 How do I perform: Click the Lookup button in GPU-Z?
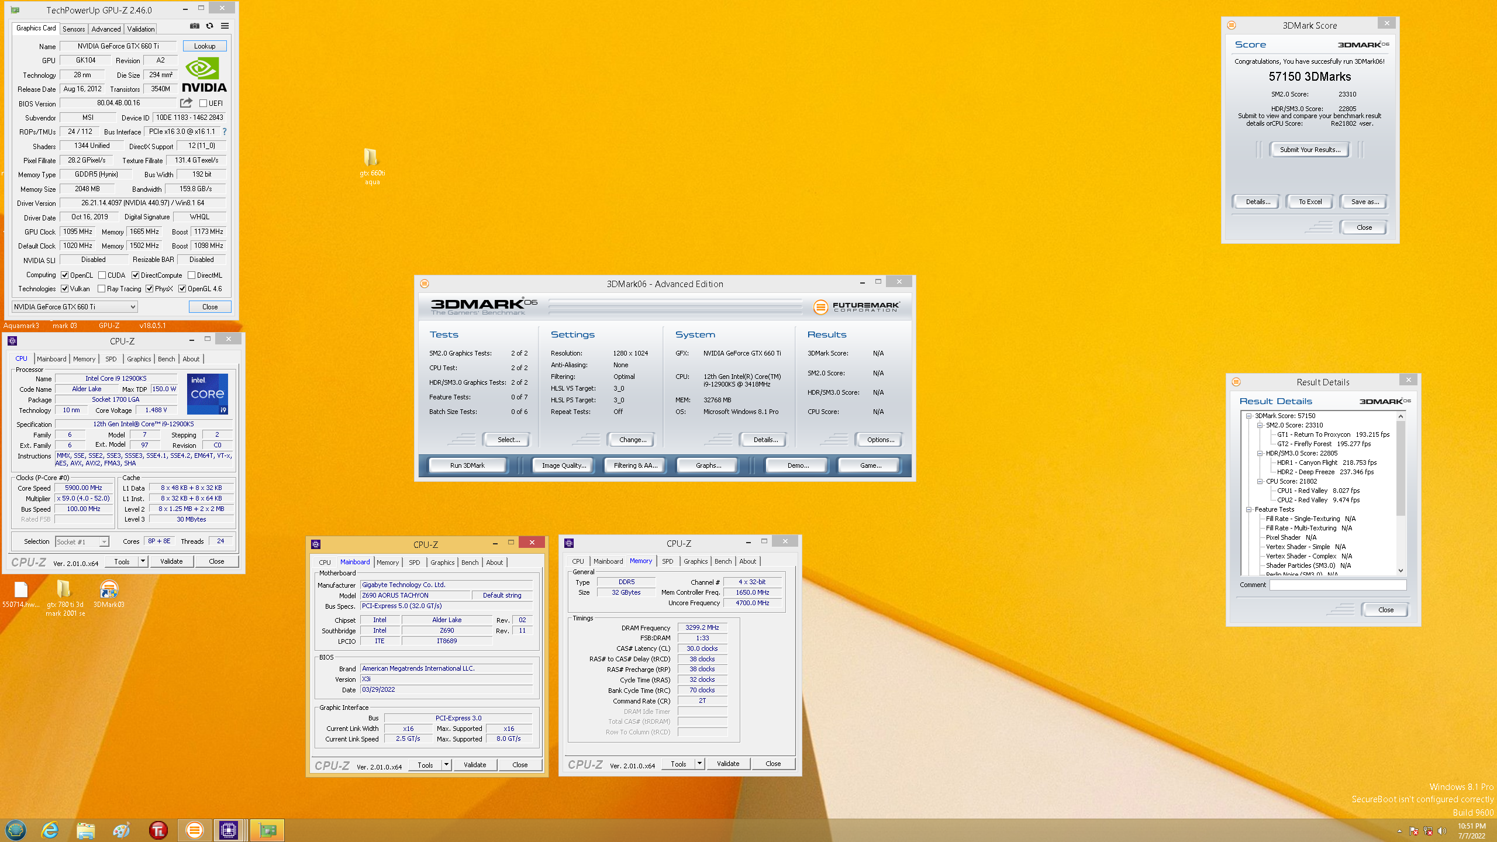tap(205, 46)
